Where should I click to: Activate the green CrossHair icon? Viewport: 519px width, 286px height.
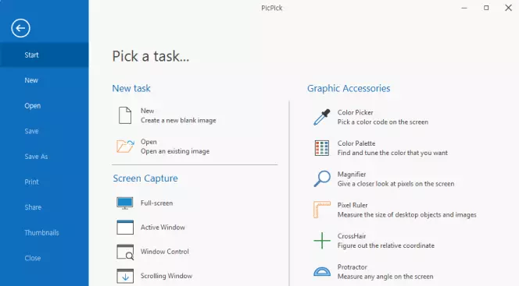(x=322, y=241)
